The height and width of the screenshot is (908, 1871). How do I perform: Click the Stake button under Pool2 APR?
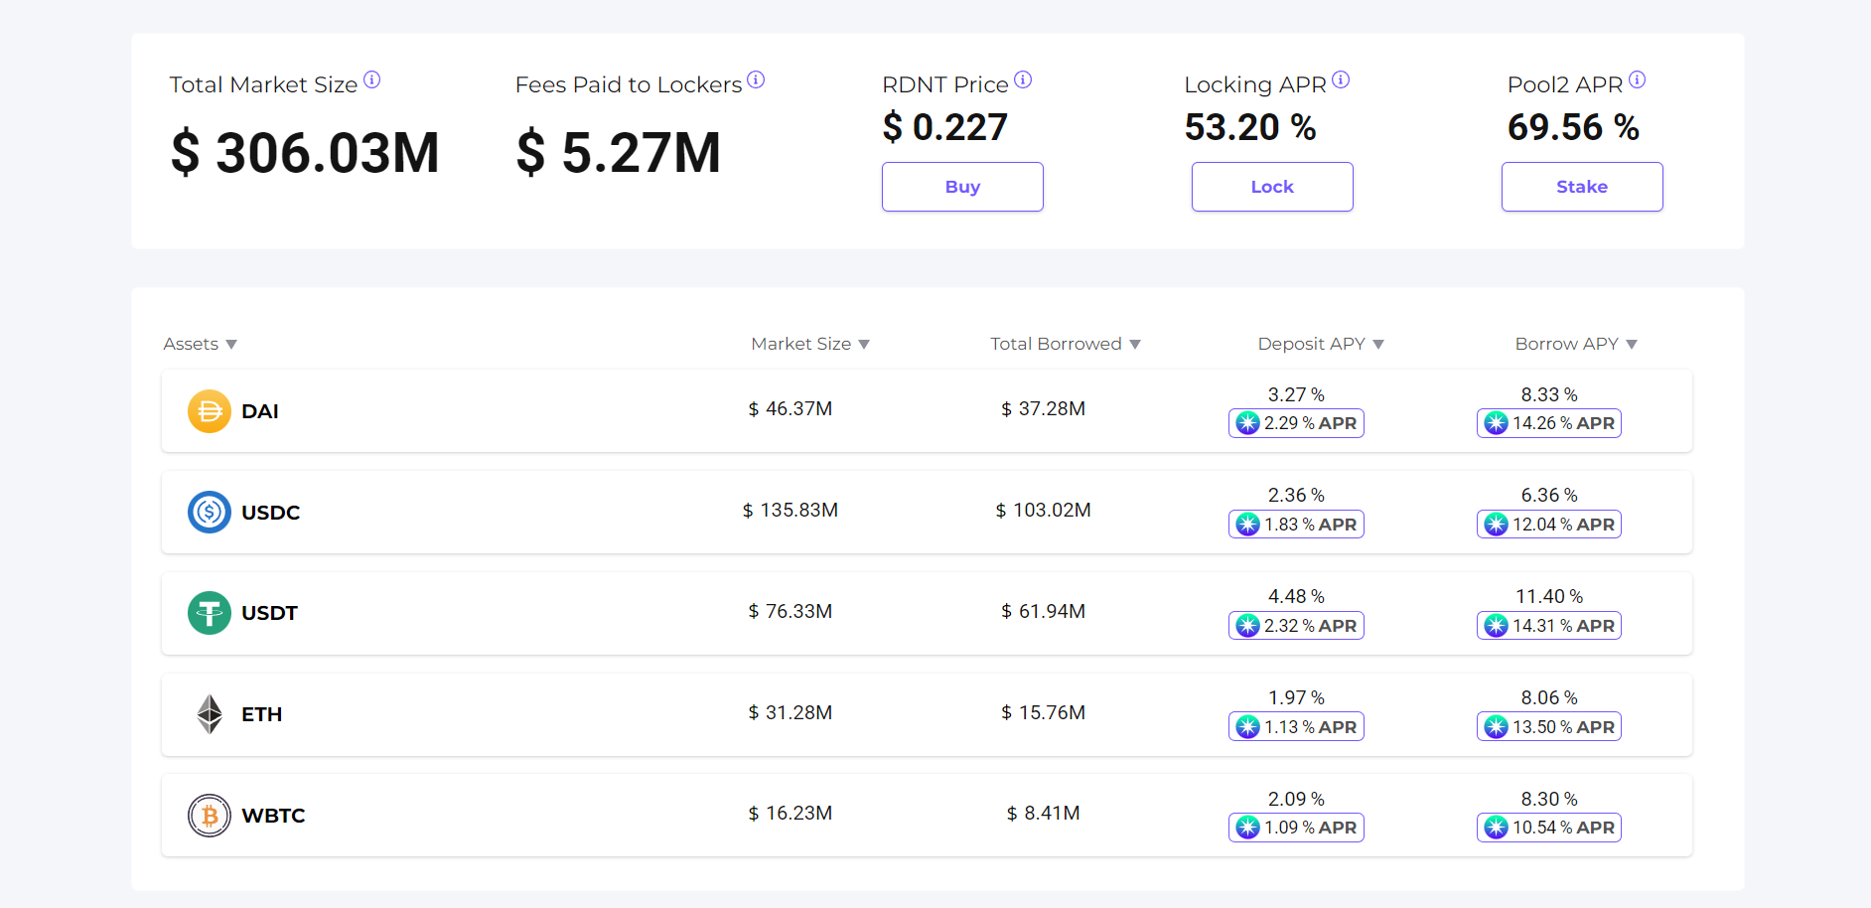(1582, 187)
